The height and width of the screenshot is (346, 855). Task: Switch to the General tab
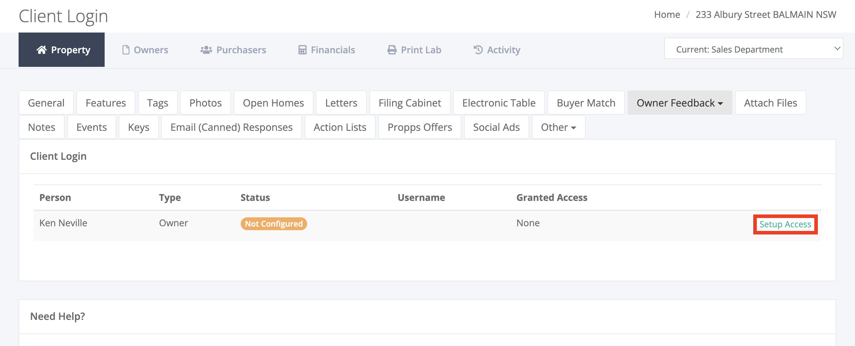46,103
